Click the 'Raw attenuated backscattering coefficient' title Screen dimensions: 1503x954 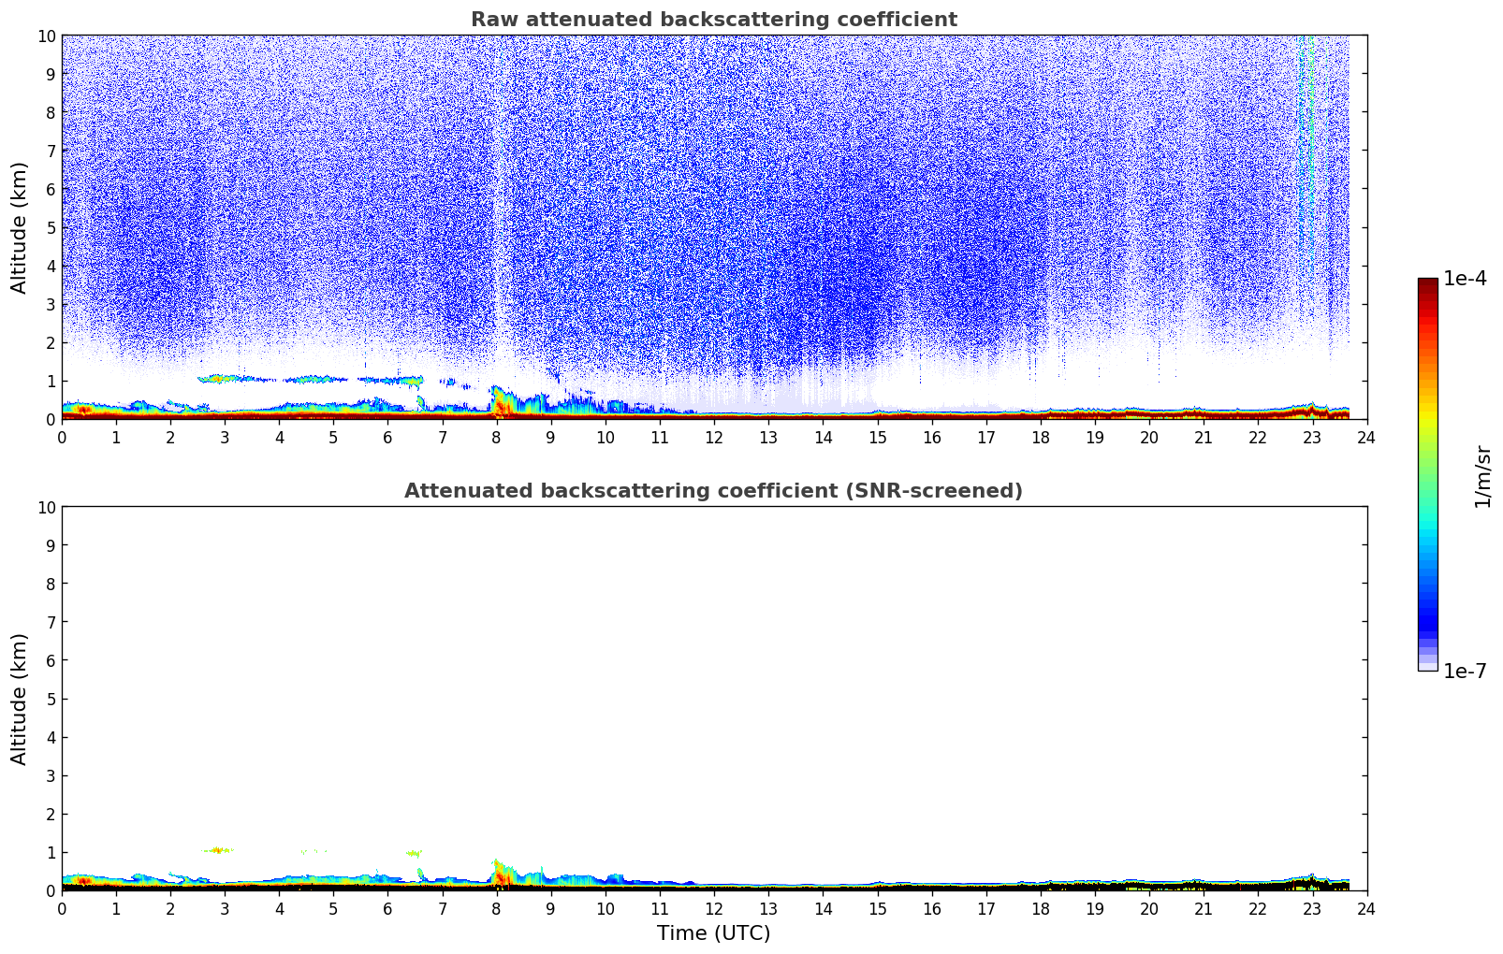[713, 20]
